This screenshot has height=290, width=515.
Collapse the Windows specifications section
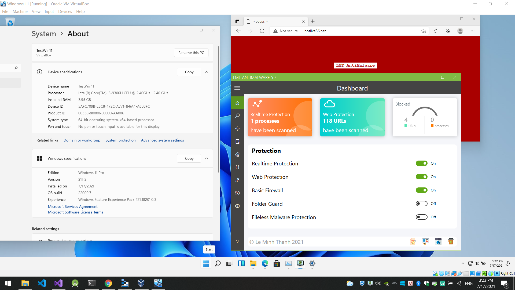click(207, 158)
